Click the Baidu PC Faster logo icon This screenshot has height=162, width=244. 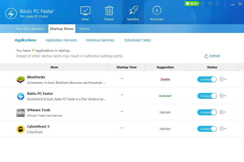pyautogui.click(x=11, y=13)
